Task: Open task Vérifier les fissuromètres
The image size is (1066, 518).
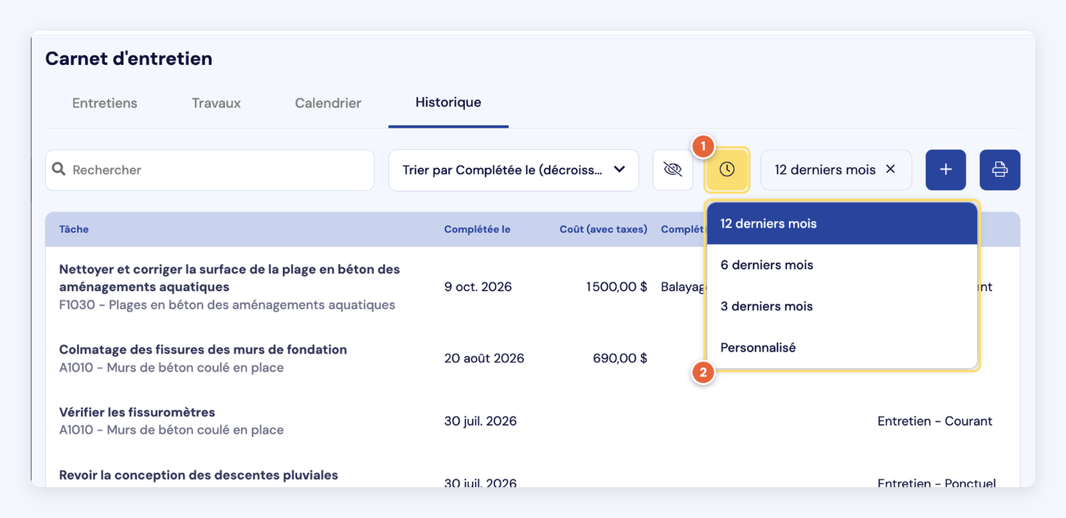Action: (137, 412)
